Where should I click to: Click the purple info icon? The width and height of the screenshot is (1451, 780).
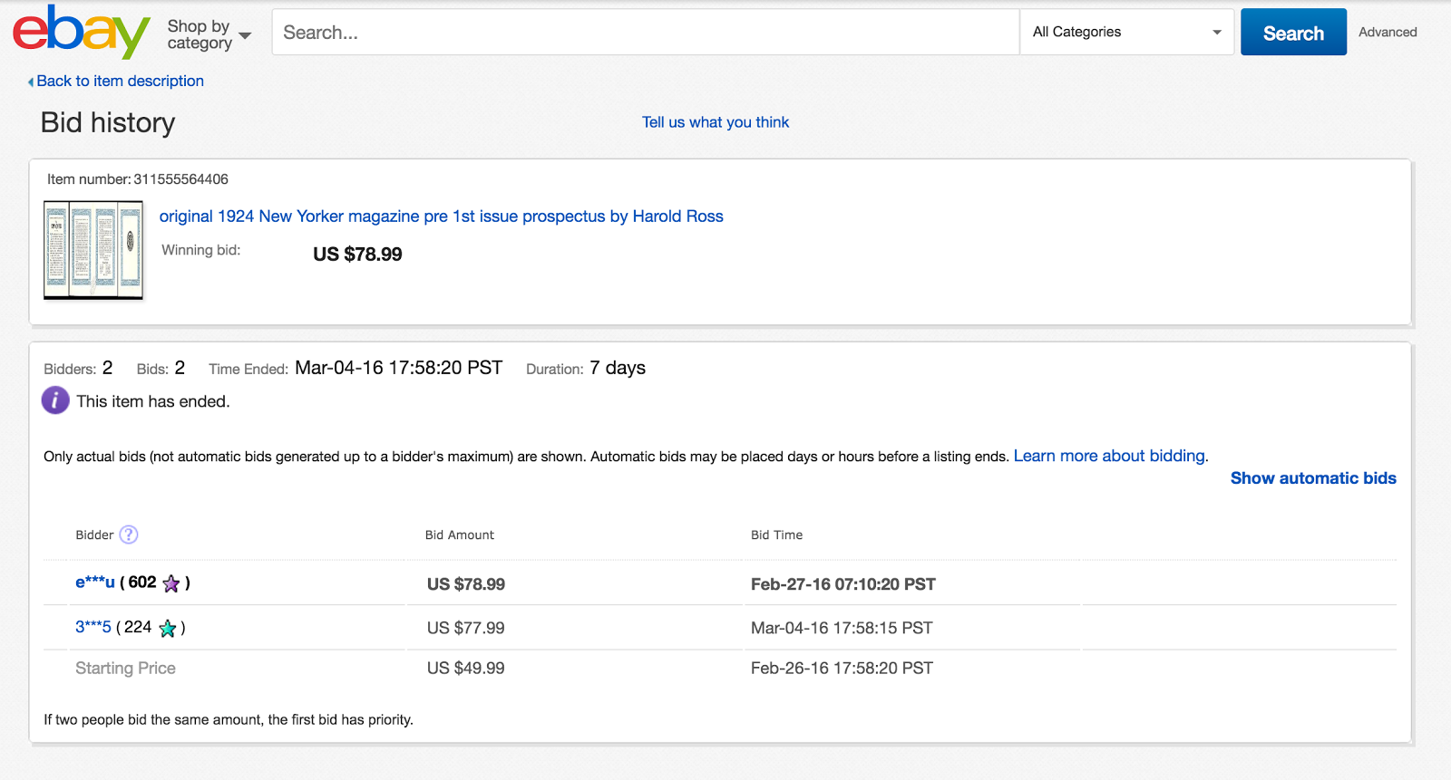pyautogui.click(x=55, y=400)
